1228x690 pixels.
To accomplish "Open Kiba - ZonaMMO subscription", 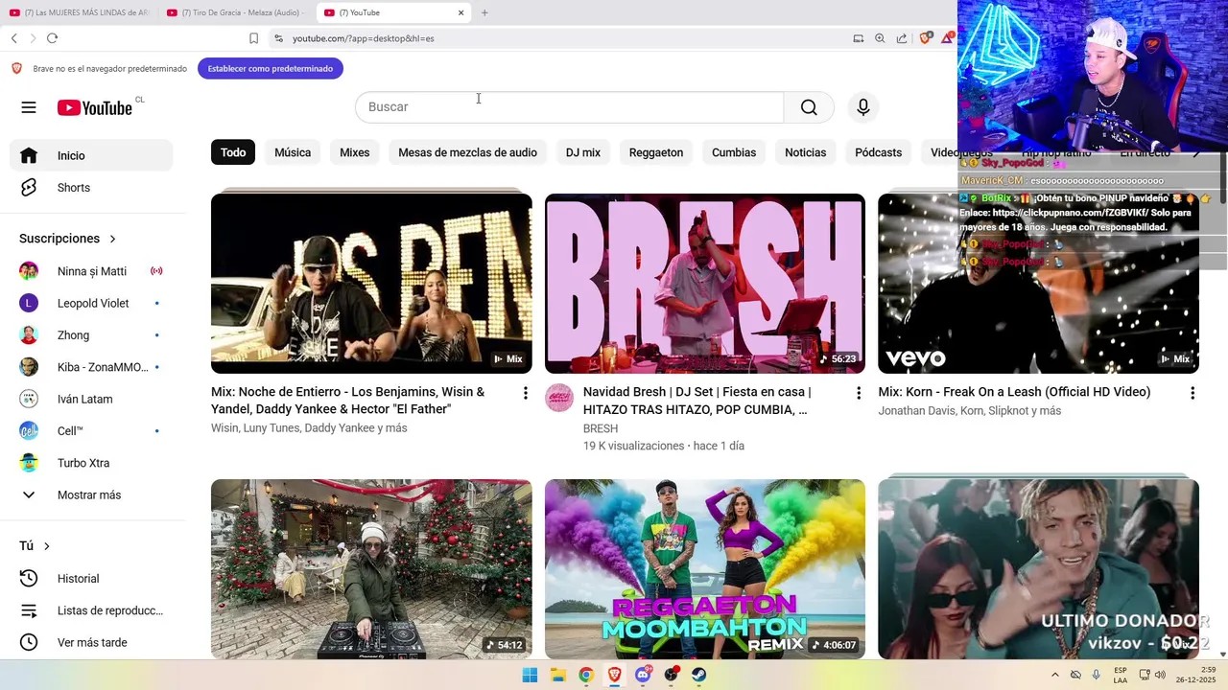I will pos(91,367).
